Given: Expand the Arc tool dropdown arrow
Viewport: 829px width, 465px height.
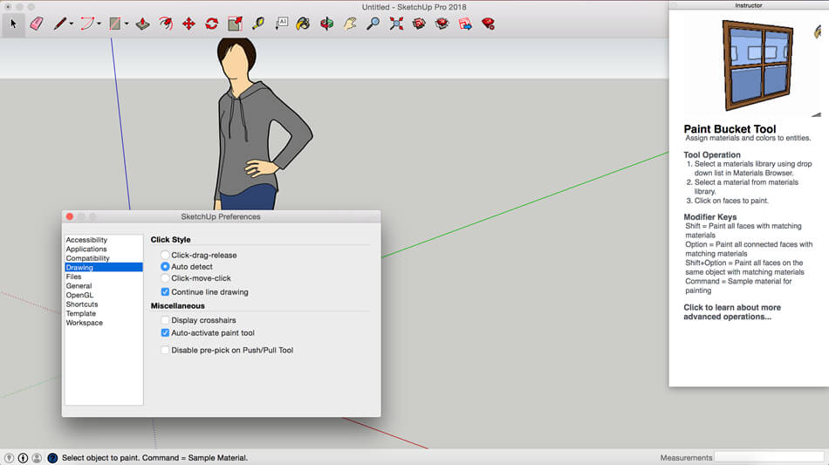Looking at the screenshot, I should click(99, 24).
